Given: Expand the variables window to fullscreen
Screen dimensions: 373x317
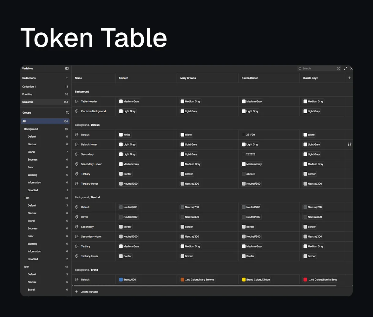Looking at the screenshot, I should pos(345,68).
